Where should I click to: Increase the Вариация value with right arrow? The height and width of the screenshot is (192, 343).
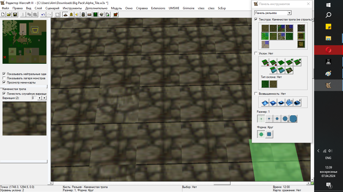pyautogui.click(x=44, y=98)
